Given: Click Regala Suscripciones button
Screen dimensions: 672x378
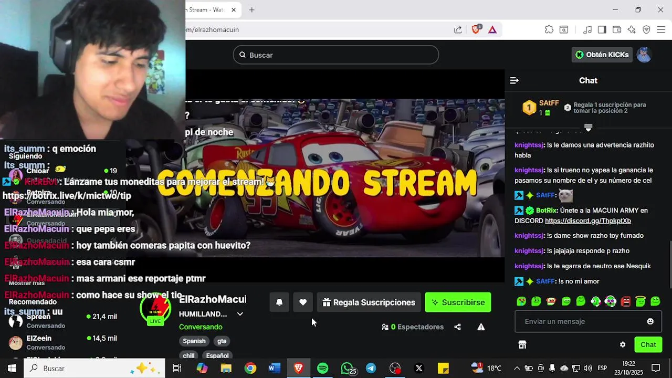Looking at the screenshot, I should [x=369, y=302].
